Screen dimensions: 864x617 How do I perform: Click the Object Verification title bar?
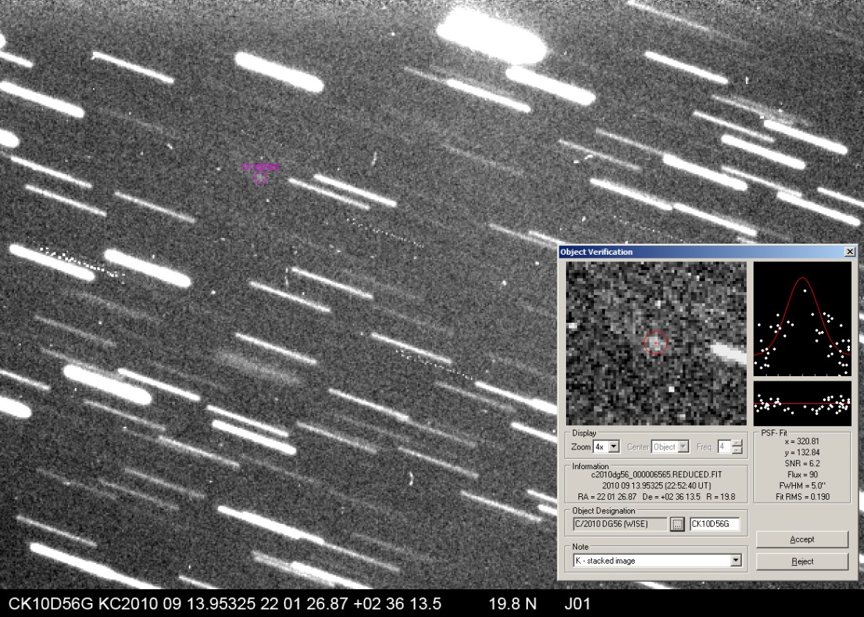[x=659, y=252]
